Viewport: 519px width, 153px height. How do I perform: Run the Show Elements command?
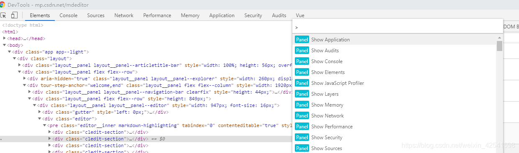[x=394, y=72]
